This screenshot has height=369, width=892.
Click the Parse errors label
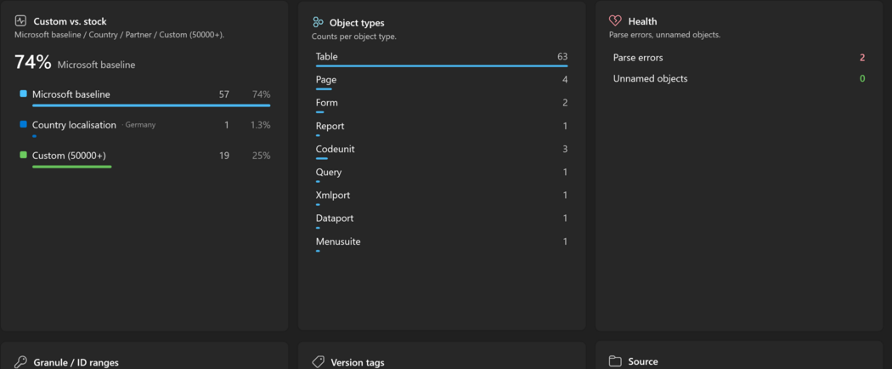[638, 58]
